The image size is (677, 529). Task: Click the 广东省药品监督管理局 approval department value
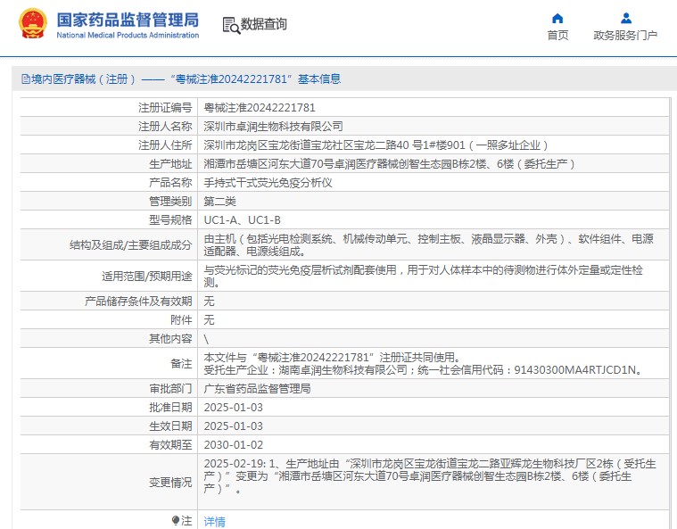click(257, 389)
